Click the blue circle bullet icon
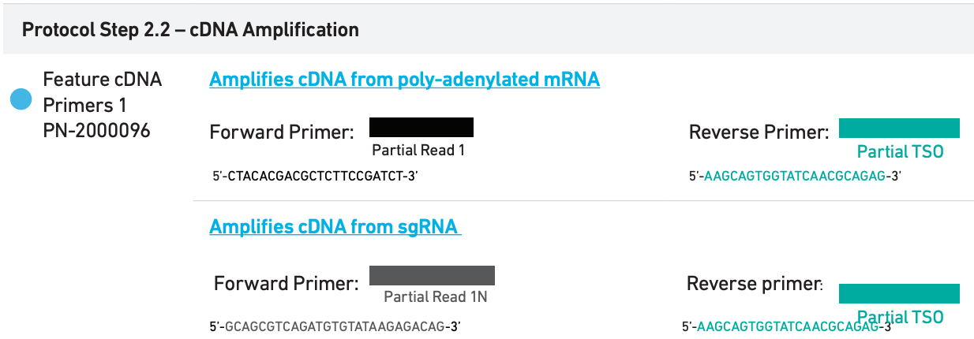The height and width of the screenshot is (339, 974). (20, 99)
